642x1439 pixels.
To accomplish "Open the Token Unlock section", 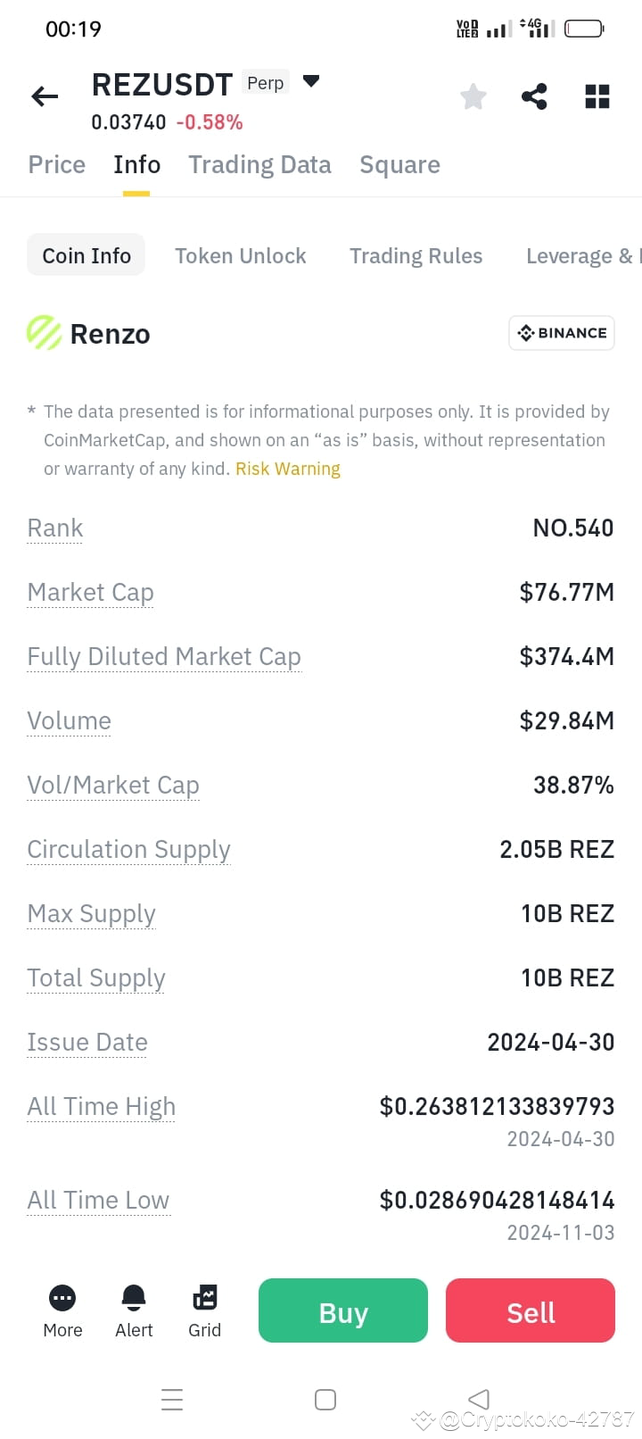I will pos(241,255).
